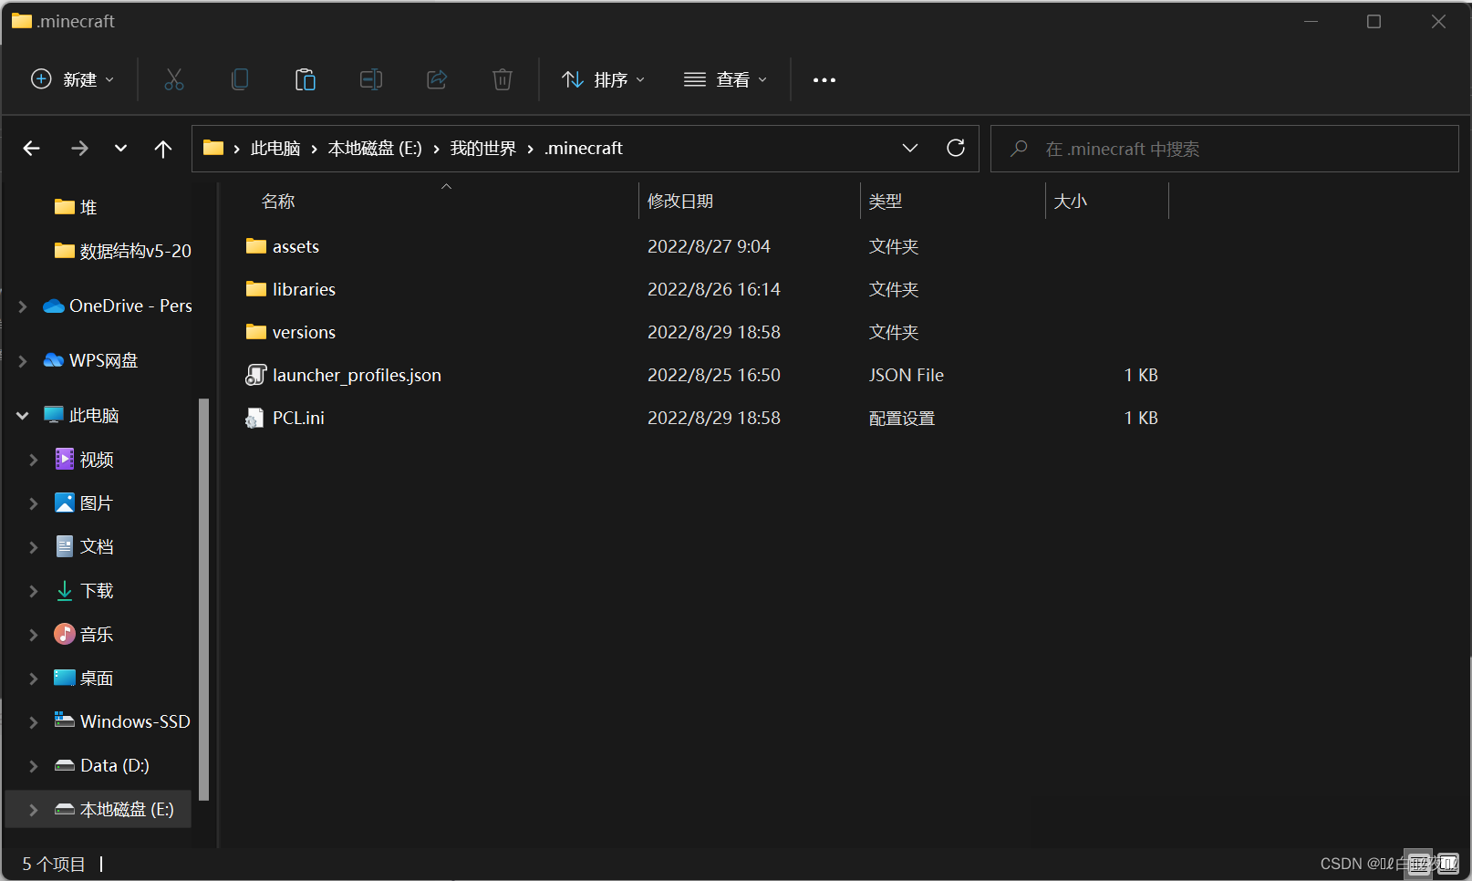Image resolution: width=1472 pixels, height=881 pixels.
Task: Sort by the 类型 column header
Action: (886, 202)
